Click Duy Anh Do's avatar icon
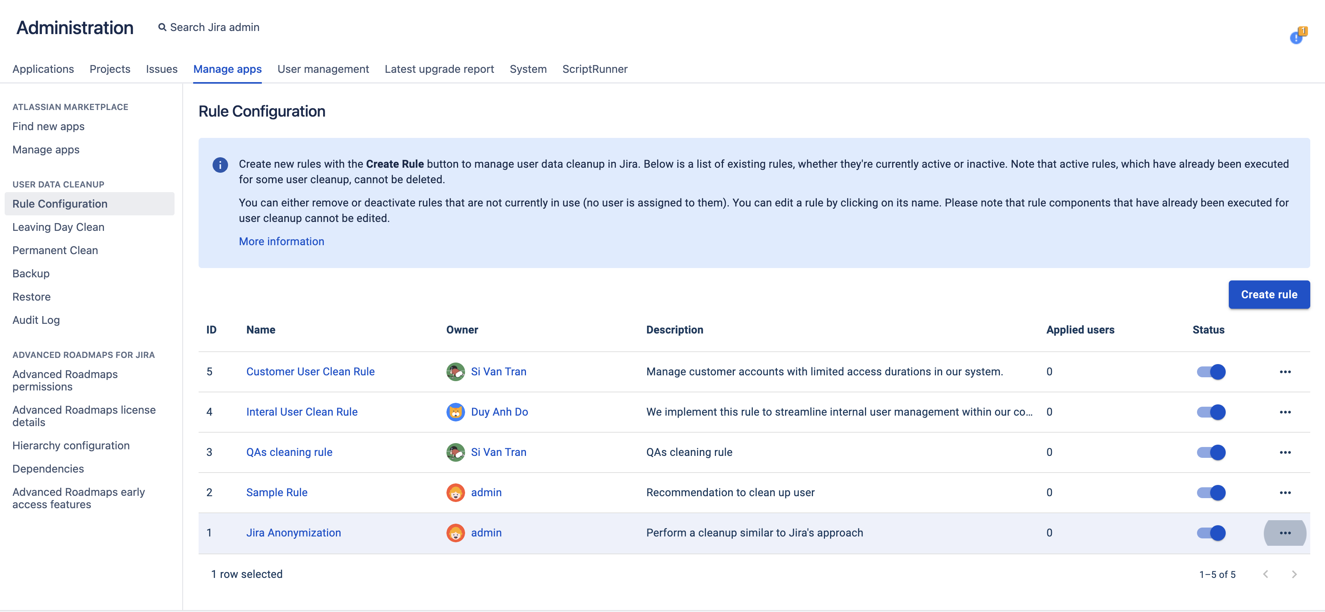The image size is (1325, 612). pyautogui.click(x=455, y=412)
